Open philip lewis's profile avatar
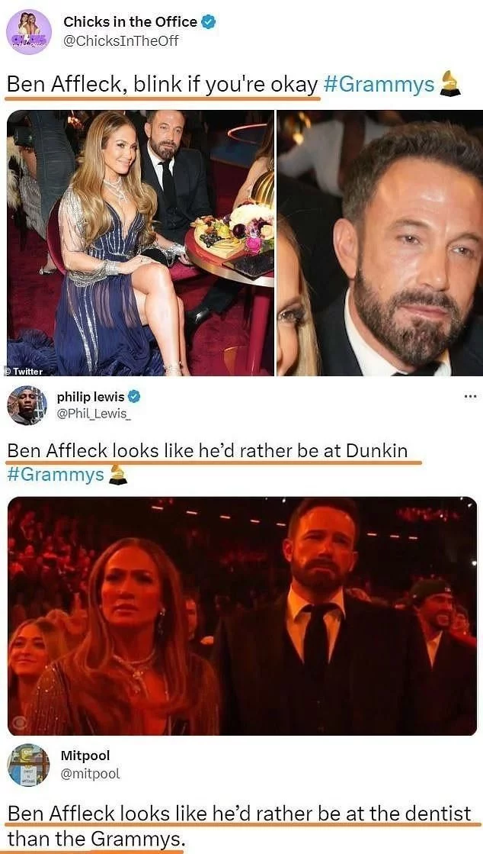 [27, 406]
